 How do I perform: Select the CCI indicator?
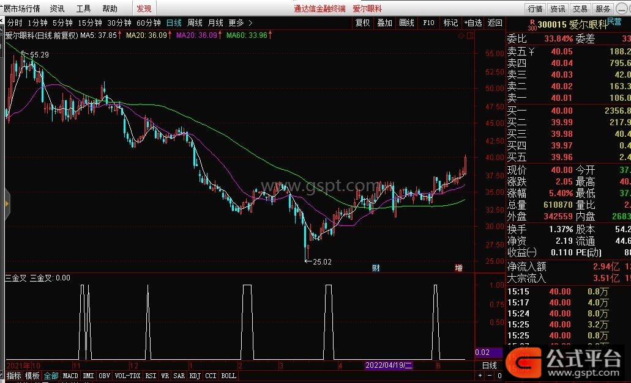click(x=211, y=376)
